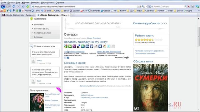Focus the 'Яндекс.Словари' search field

(x=168, y=7)
